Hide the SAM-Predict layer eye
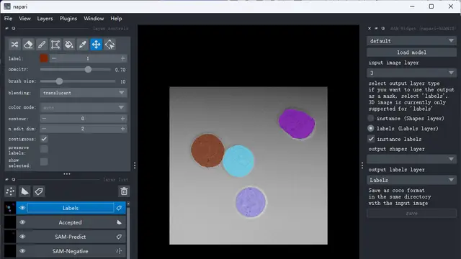This screenshot has height=259, width=461. [22, 237]
